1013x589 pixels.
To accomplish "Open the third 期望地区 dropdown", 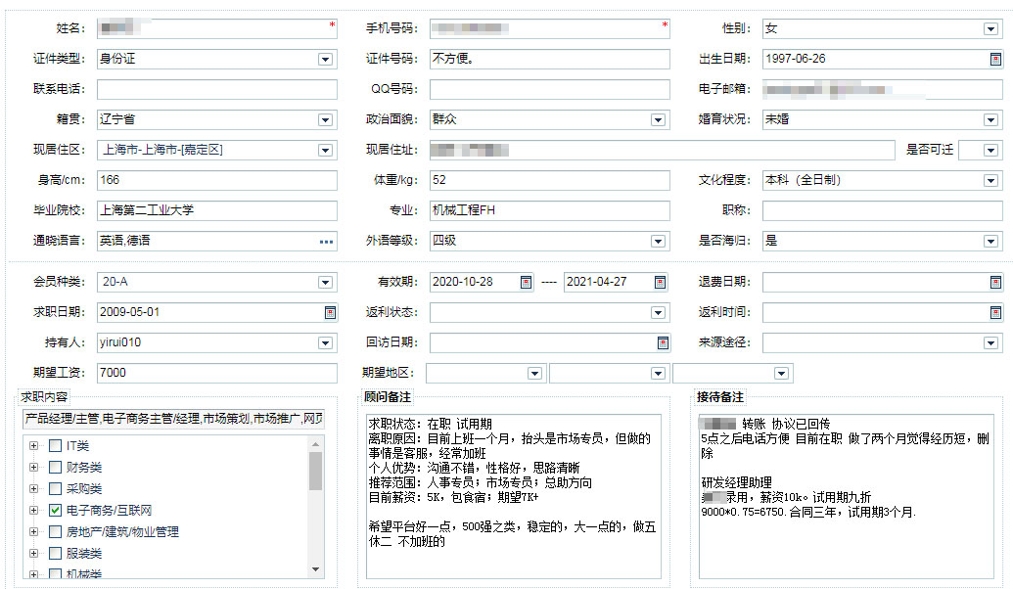I will (x=781, y=374).
